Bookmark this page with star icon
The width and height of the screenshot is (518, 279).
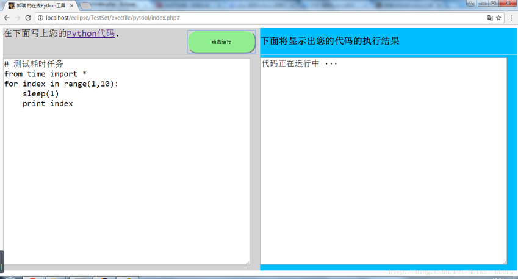[499, 18]
